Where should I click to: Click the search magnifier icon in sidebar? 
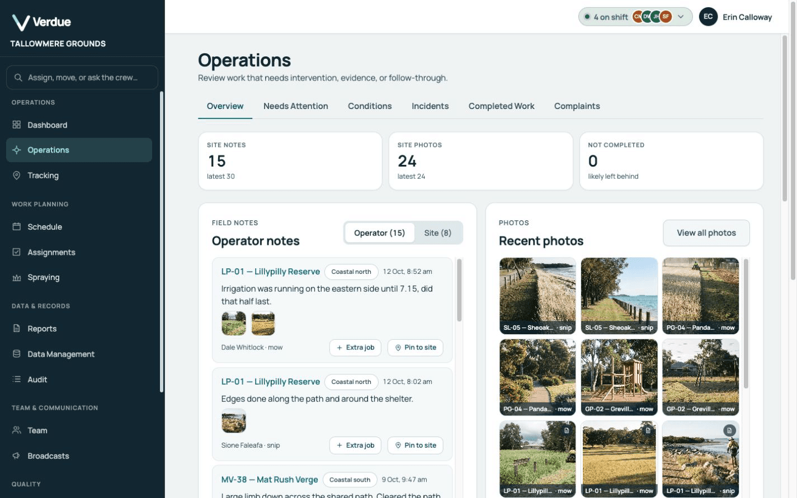(x=18, y=77)
